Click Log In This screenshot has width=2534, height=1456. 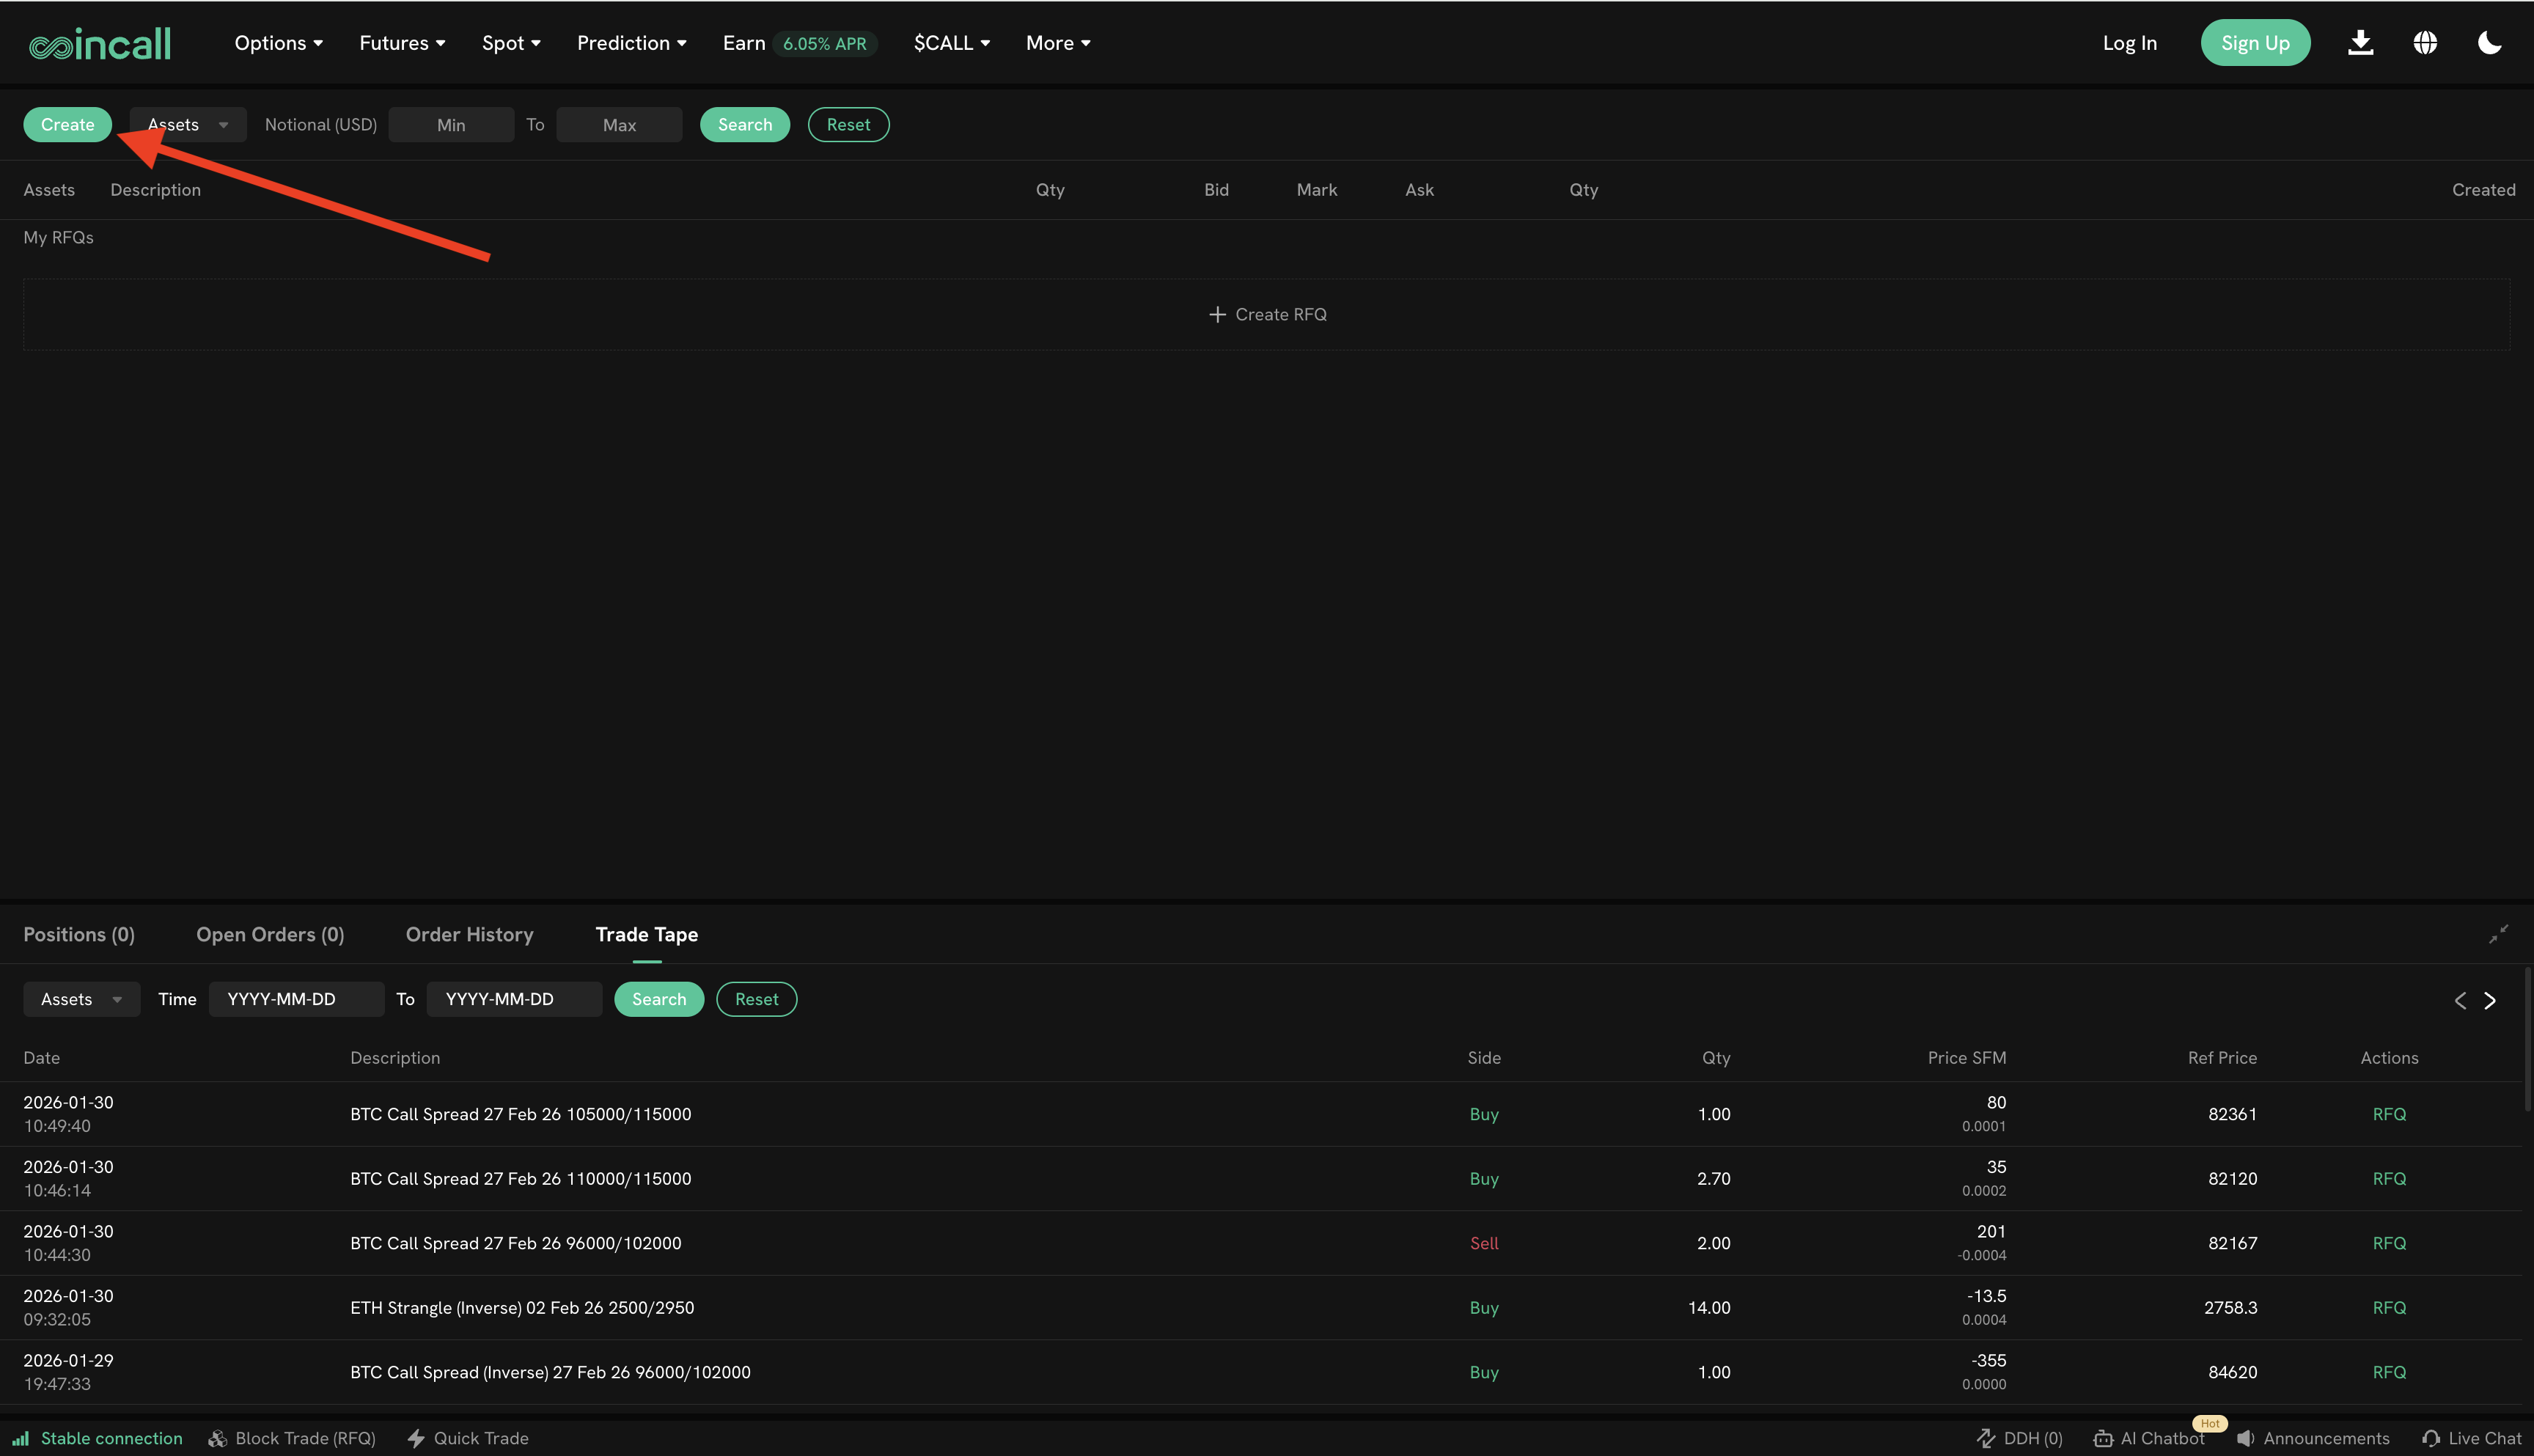click(2129, 43)
